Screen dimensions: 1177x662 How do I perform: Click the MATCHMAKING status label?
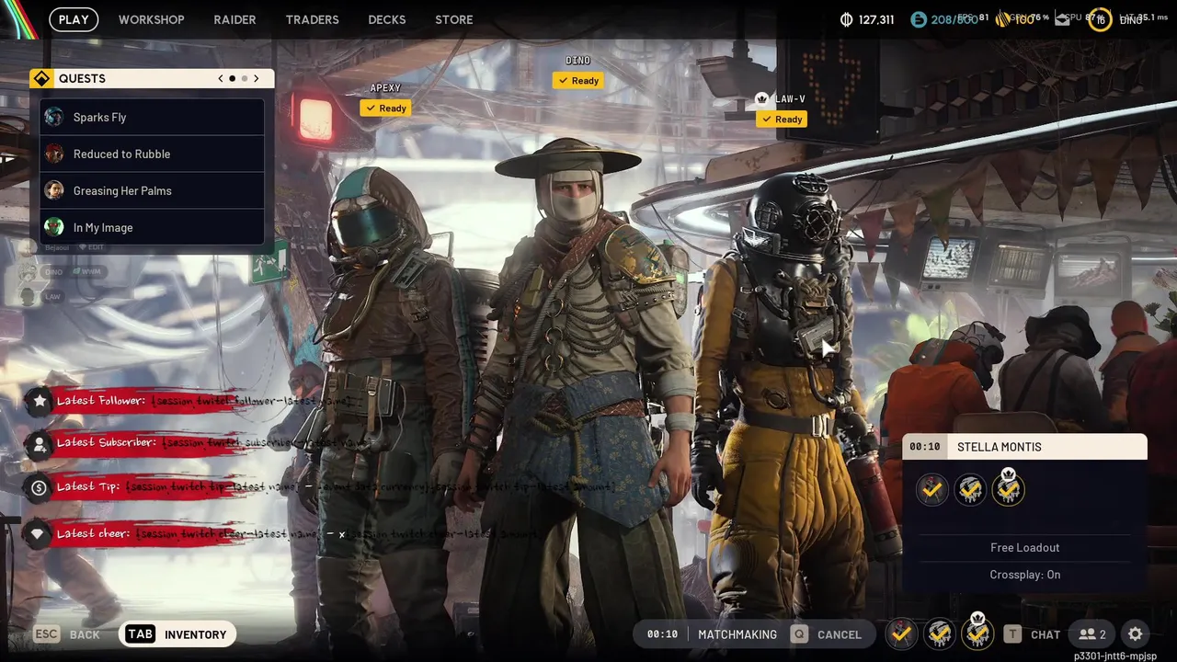[737, 634]
